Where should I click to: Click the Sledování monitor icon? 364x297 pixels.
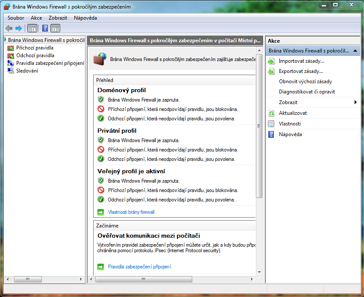click(11, 71)
